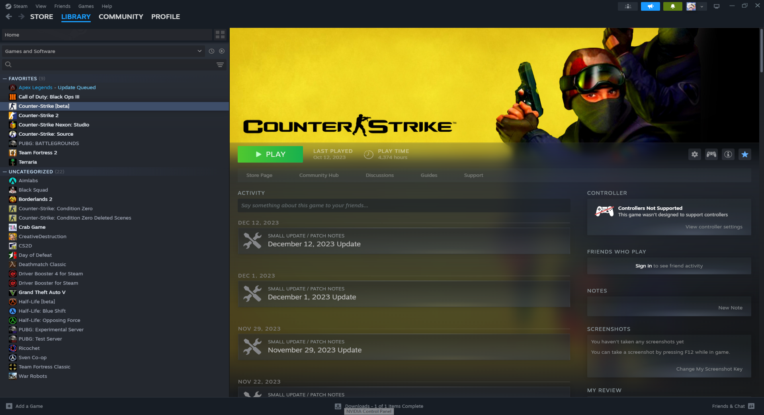
Task: Toggle sort by recent activity clock
Action: [211, 51]
